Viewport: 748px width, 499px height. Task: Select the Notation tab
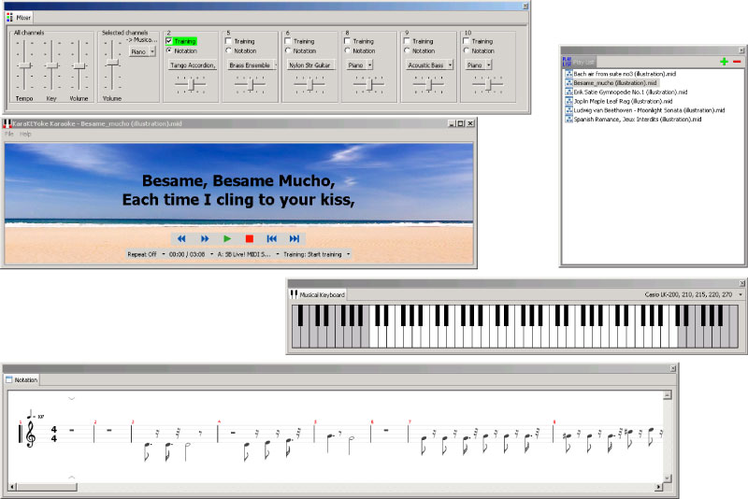[x=21, y=379]
